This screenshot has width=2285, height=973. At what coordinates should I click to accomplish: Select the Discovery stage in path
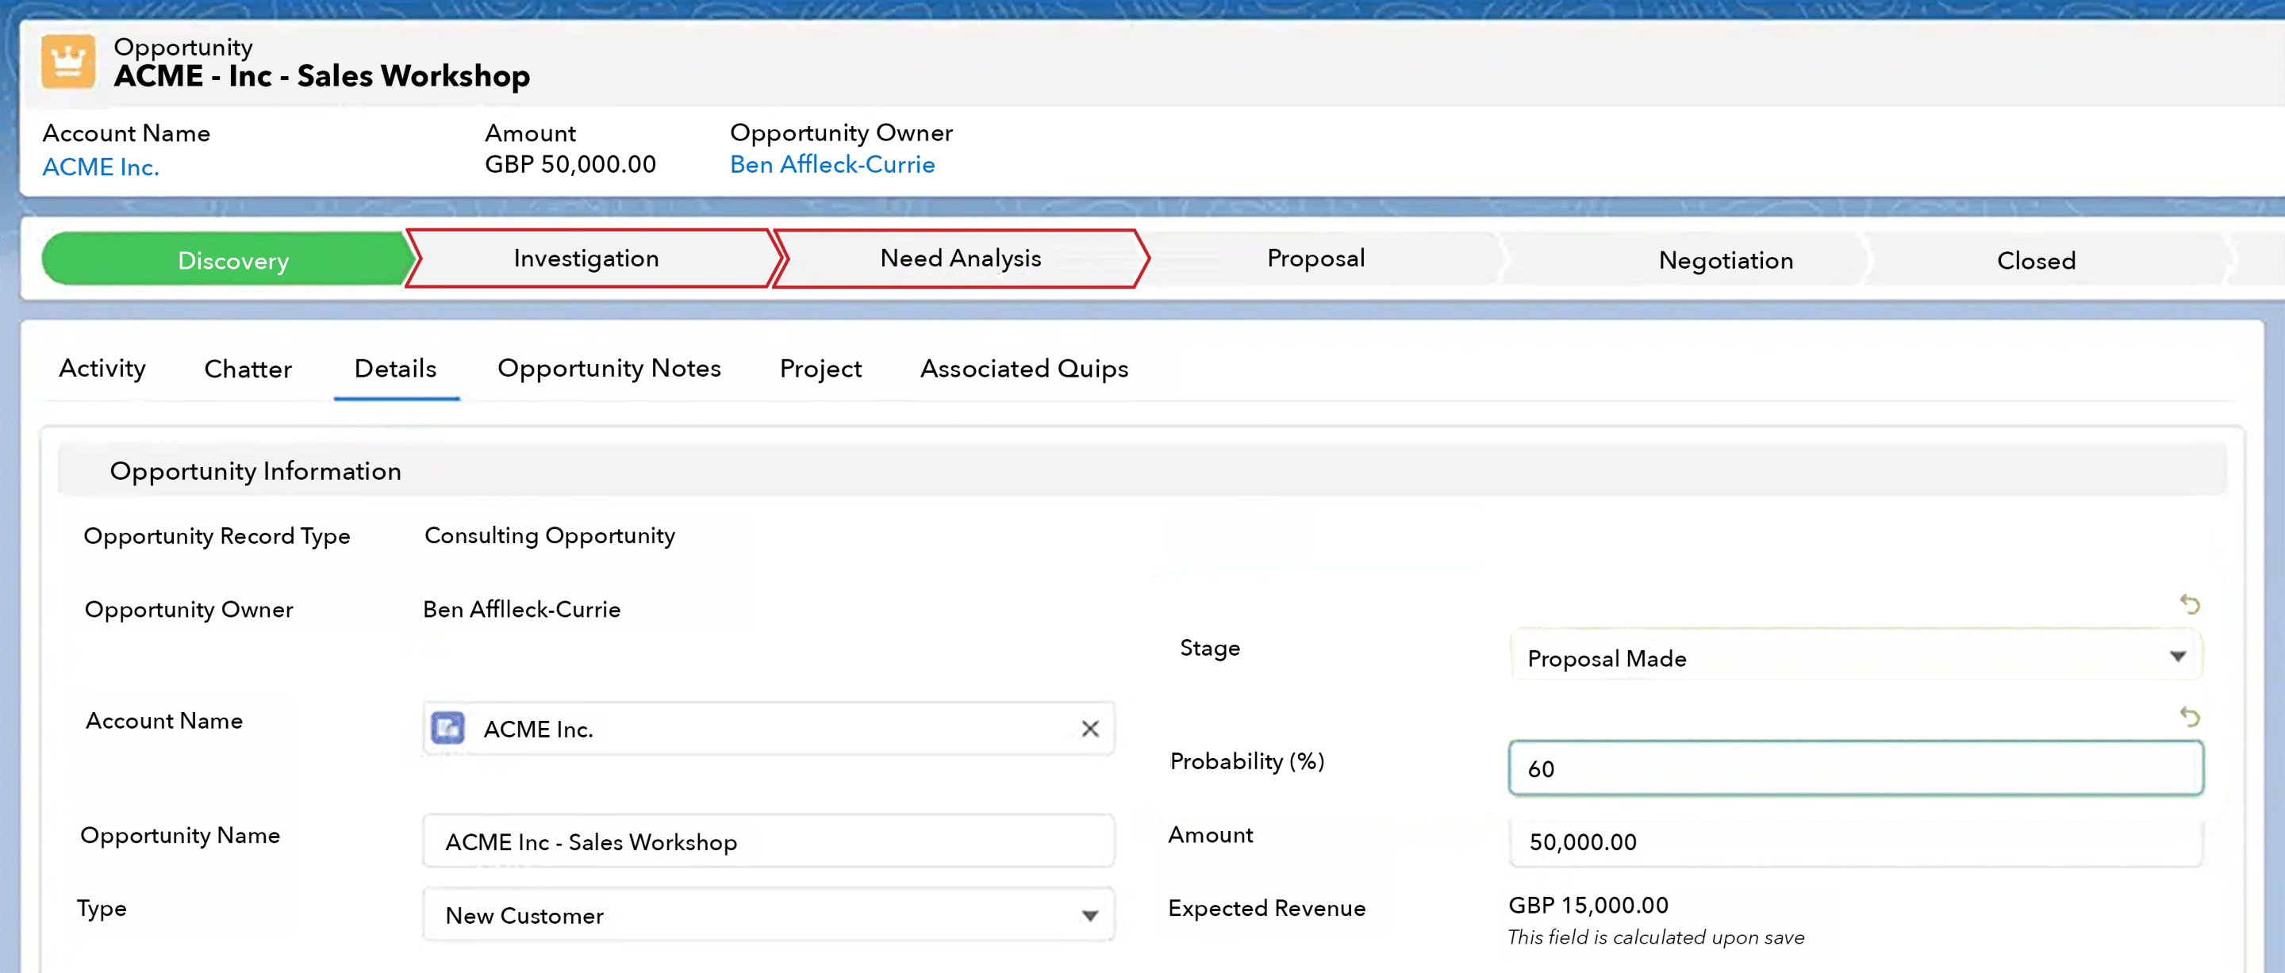tap(232, 260)
